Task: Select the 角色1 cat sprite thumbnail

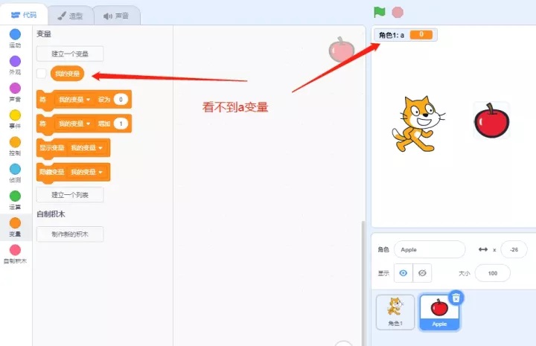Action: pos(395,312)
